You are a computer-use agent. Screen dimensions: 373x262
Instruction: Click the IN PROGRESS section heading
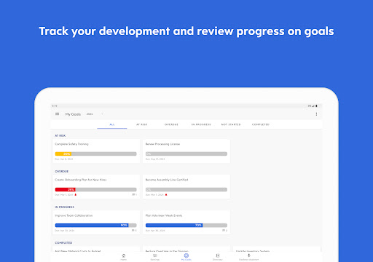click(64, 207)
